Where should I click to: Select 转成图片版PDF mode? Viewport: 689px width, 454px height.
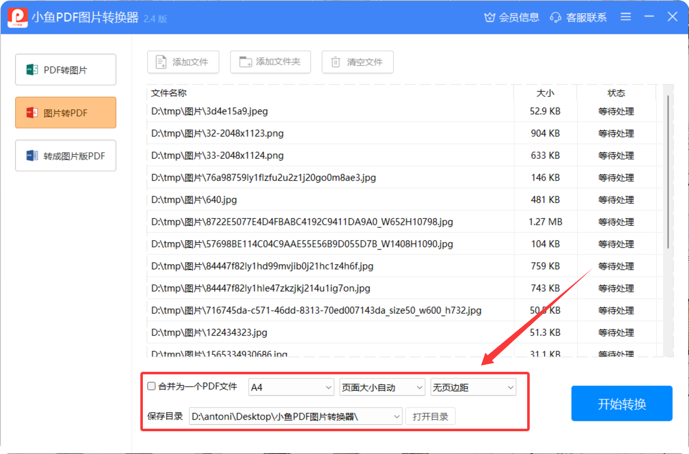[x=65, y=156]
